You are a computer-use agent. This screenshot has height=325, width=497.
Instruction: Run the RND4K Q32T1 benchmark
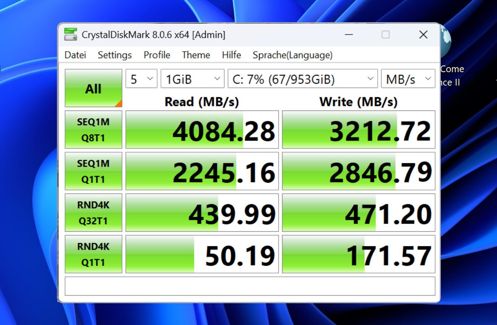(93, 213)
